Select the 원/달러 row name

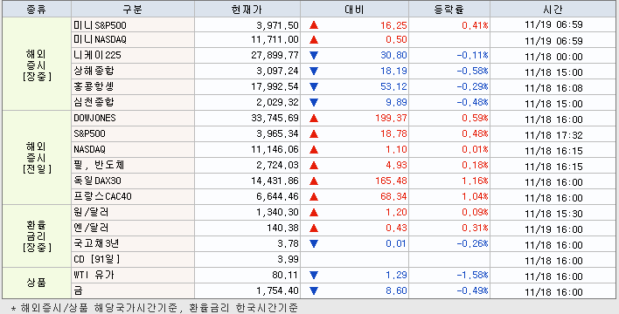tap(91, 212)
